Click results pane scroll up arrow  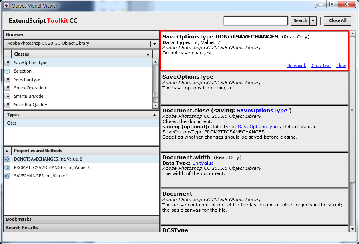pyautogui.click(x=353, y=34)
